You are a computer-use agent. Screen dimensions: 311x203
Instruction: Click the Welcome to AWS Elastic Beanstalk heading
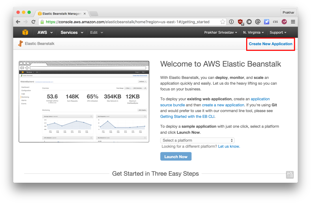221,64
